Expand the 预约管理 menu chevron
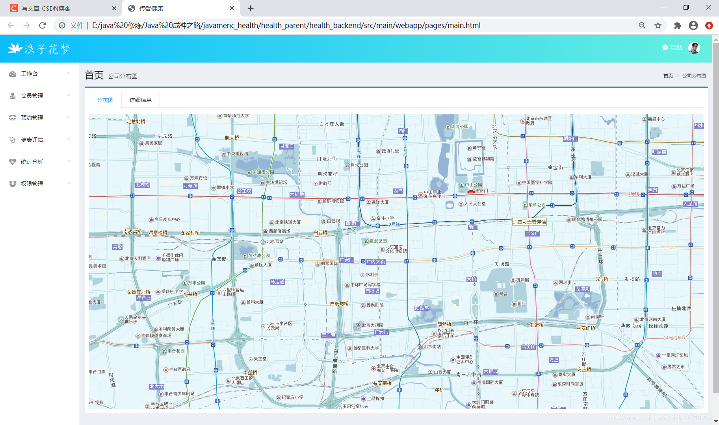Screen dimensions: 719x425 click(x=69, y=117)
